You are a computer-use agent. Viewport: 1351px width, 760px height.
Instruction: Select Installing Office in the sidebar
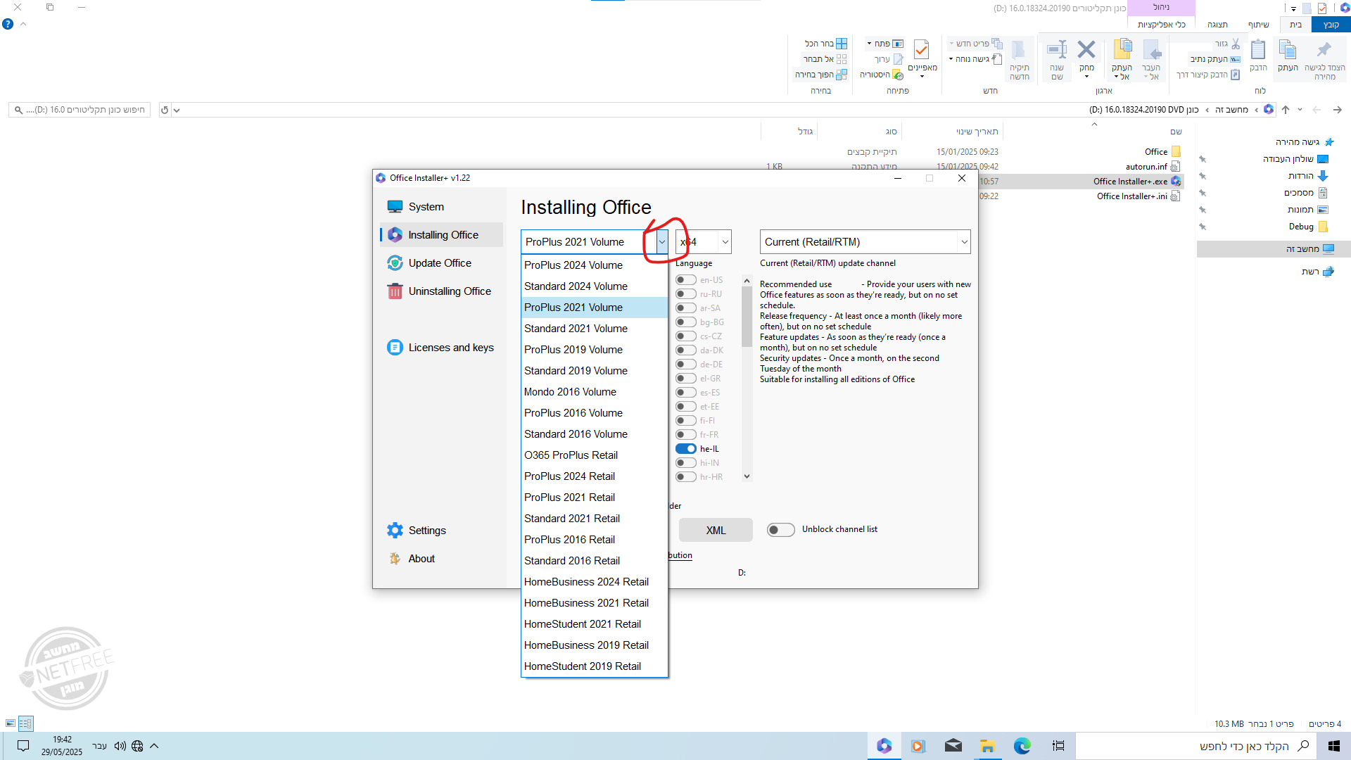(442, 235)
